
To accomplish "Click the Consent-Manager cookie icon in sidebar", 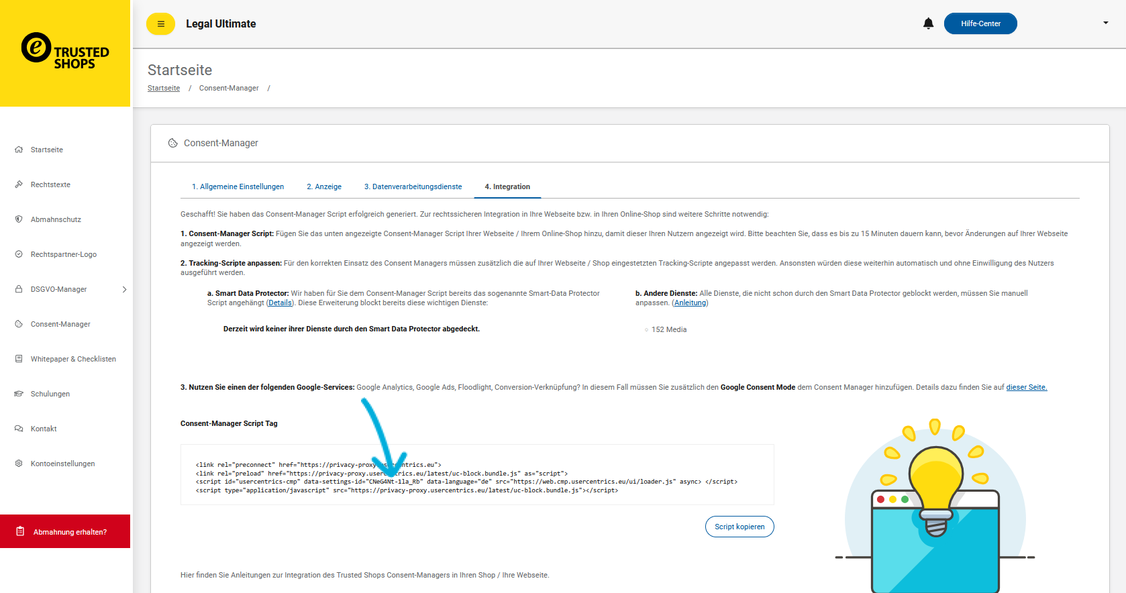I will [x=19, y=324].
